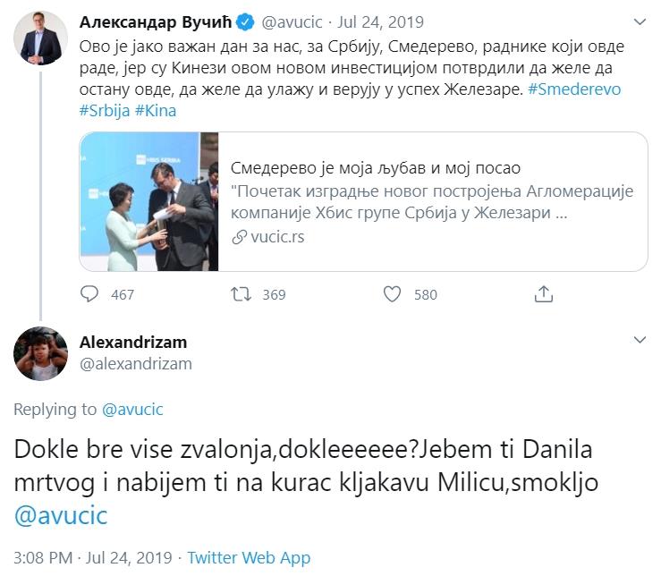Open Александар Вучић's profile avatar
The width and height of the screenshot is (661, 576).
(x=40, y=38)
